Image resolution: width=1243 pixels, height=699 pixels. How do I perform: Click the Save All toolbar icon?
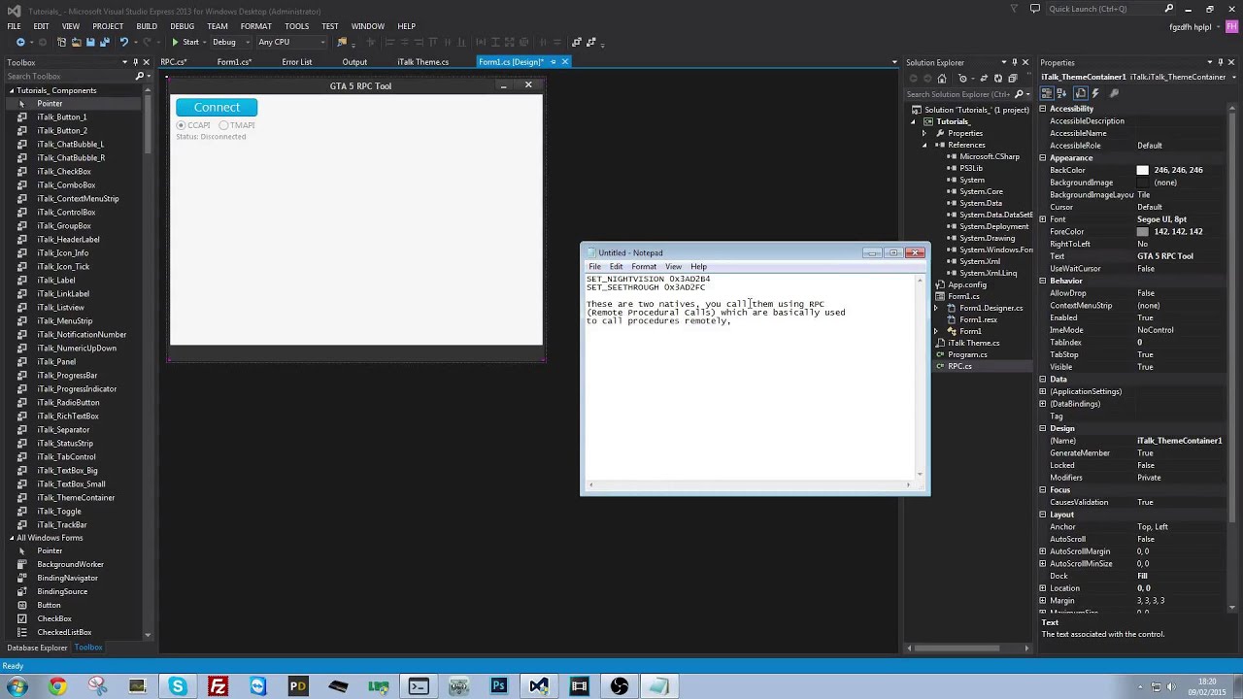104,42
